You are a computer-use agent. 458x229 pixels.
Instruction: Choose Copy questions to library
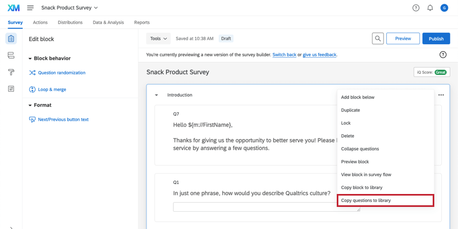coord(385,200)
